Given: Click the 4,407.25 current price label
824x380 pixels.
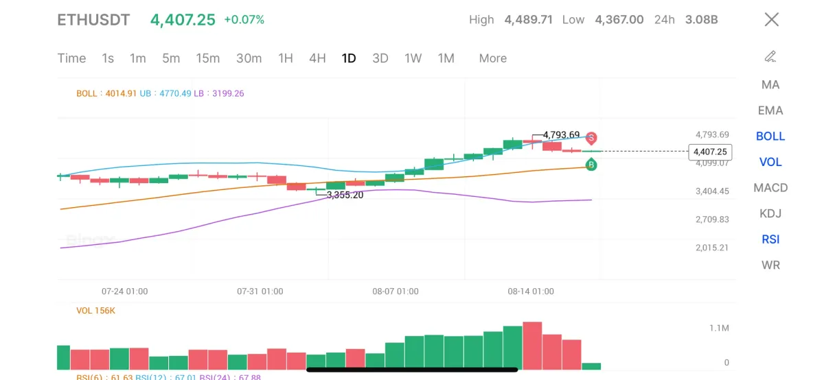Looking at the screenshot, I should (x=710, y=152).
